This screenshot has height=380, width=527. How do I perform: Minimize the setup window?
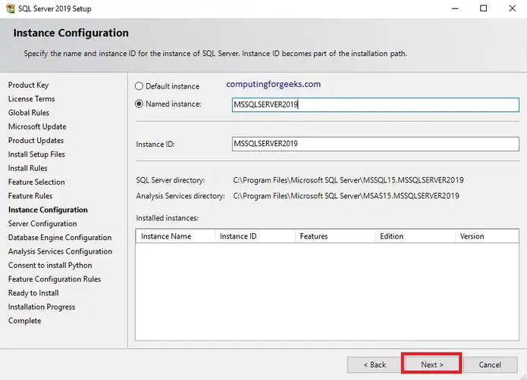[x=453, y=8]
